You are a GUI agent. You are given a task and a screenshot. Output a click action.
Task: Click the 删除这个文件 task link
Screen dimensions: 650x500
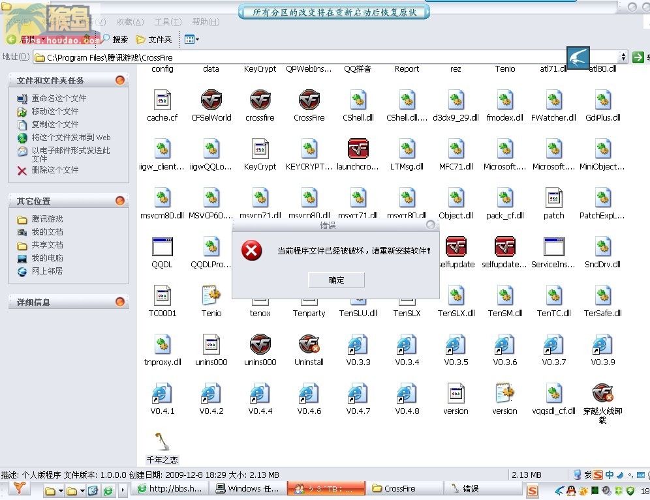click(55, 170)
